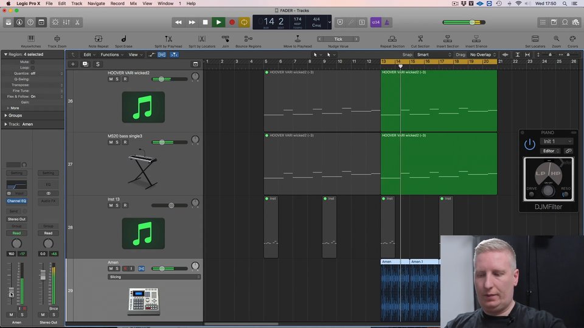Expand the Groups section in inspector
This screenshot has width=584, height=328.
tap(6, 115)
